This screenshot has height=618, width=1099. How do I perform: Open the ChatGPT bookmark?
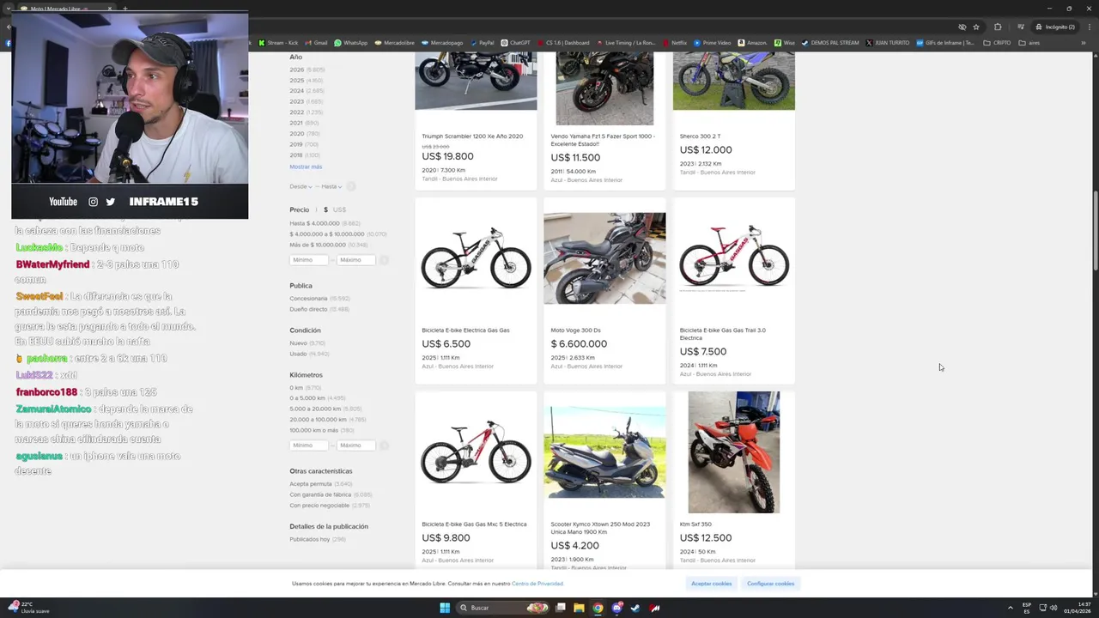click(x=515, y=43)
